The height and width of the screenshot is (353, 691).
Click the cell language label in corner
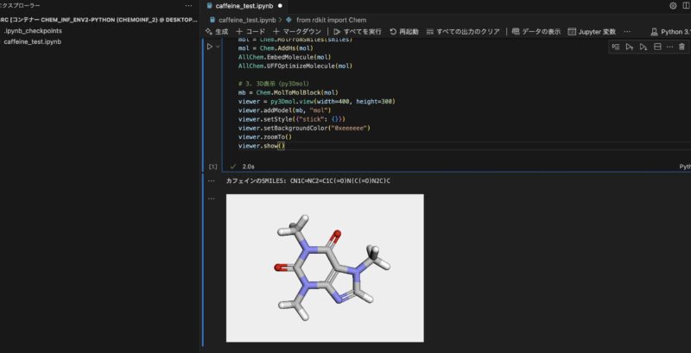click(685, 167)
